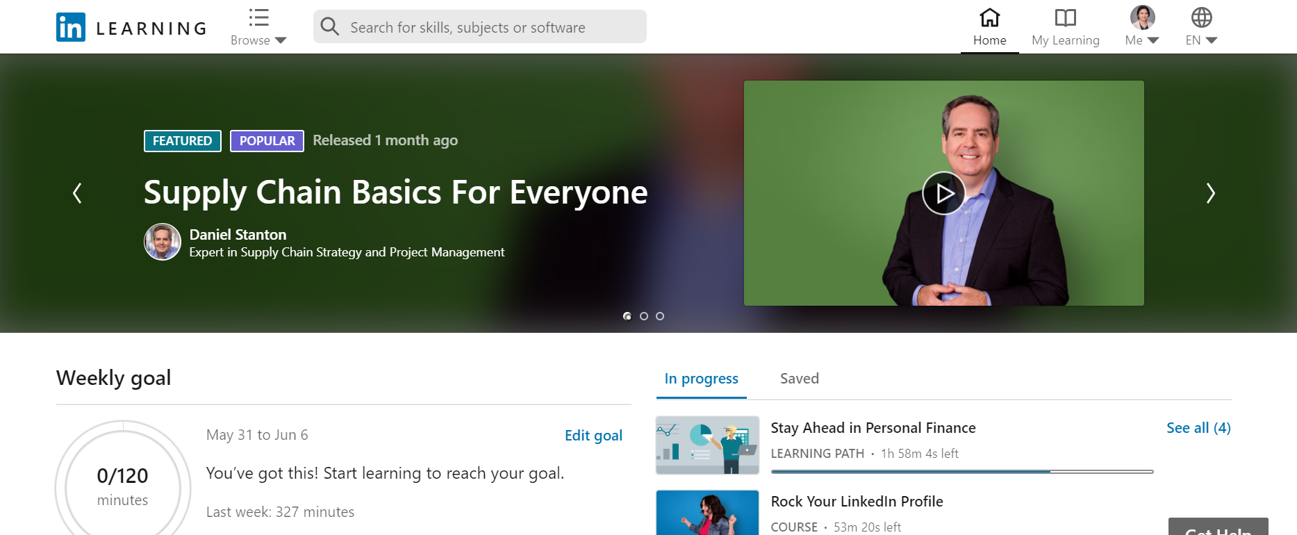Click 'Released 1 month ago' text
The image size is (1297, 535).
[x=385, y=140]
